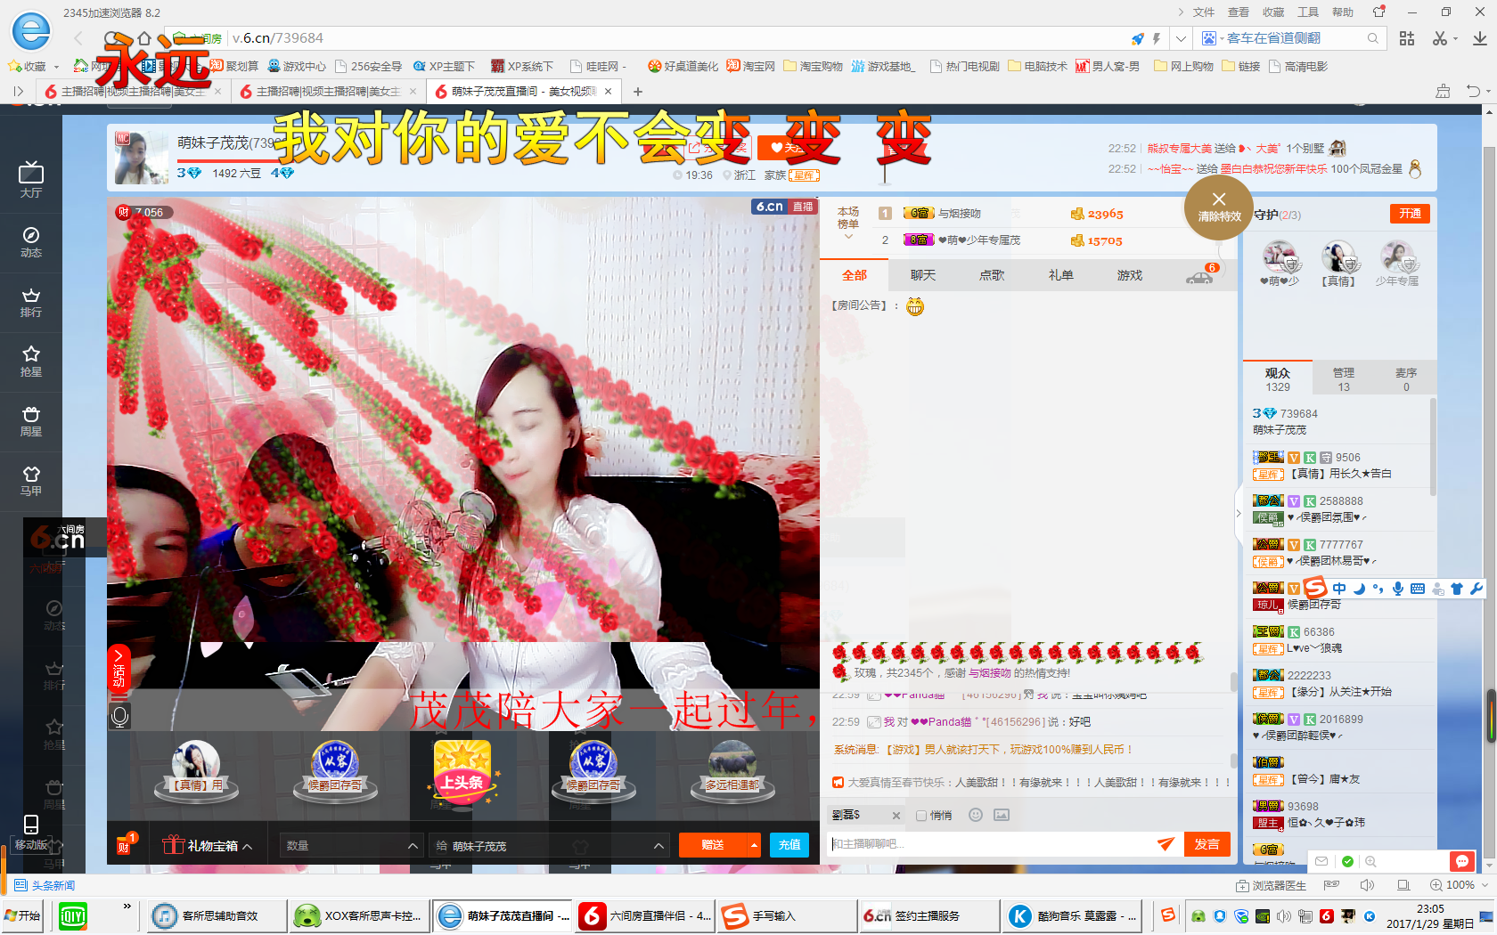Switch to the 游戏 games tab

1129,275
